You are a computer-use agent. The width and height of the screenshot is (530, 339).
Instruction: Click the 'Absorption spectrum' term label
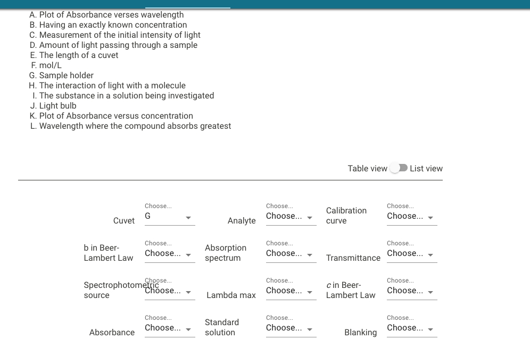(x=226, y=253)
